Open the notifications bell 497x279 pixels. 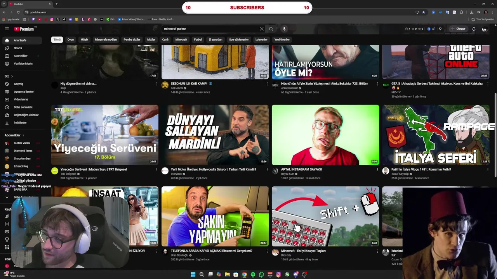point(474,29)
